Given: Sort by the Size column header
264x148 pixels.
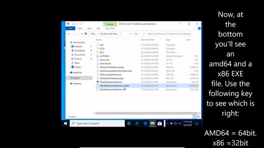Looking at the screenshot, I should pos(189,40).
